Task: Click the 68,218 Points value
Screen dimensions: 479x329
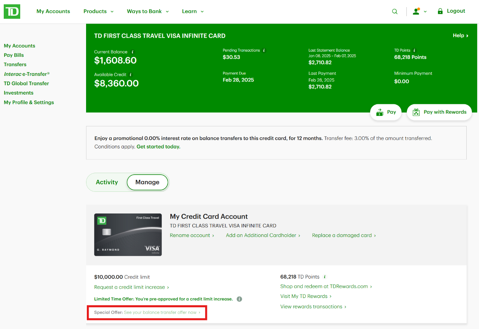Action: tap(410, 58)
